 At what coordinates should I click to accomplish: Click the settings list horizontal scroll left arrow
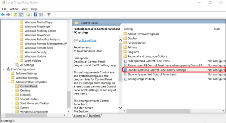(x=125, y=111)
